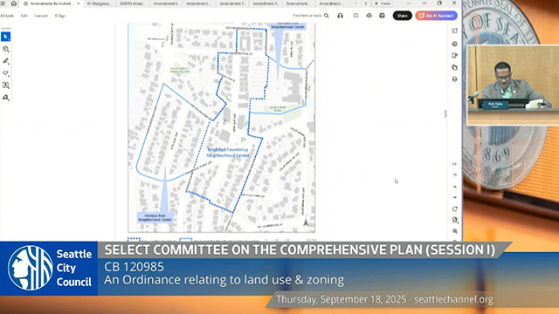Click the second right-rail panel icon
The image size is (559, 314).
(454, 44)
